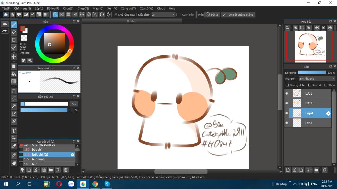Select the Eraser tool
The height and width of the screenshot is (189, 337).
[x=14, y=32]
